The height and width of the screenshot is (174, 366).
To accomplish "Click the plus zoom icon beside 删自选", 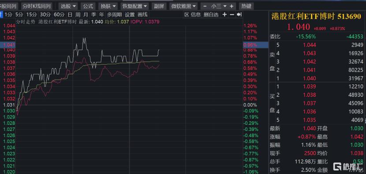I will tap(224, 14).
